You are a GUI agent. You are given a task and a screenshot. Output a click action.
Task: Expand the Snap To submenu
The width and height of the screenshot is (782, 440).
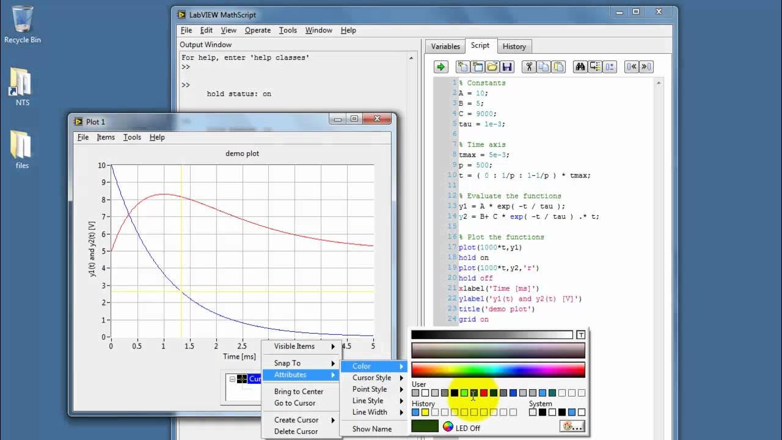301,363
